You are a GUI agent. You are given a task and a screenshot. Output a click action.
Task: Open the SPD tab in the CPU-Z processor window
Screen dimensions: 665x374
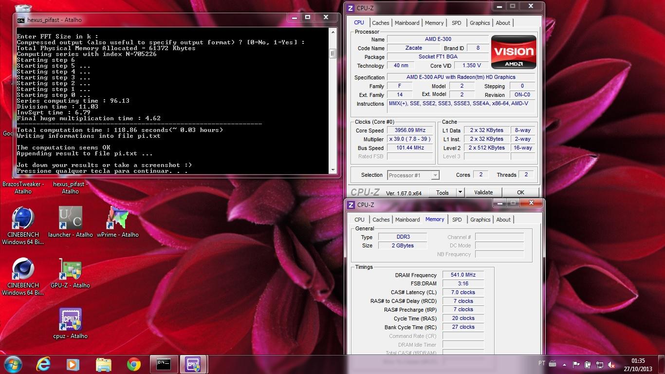pos(457,23)
